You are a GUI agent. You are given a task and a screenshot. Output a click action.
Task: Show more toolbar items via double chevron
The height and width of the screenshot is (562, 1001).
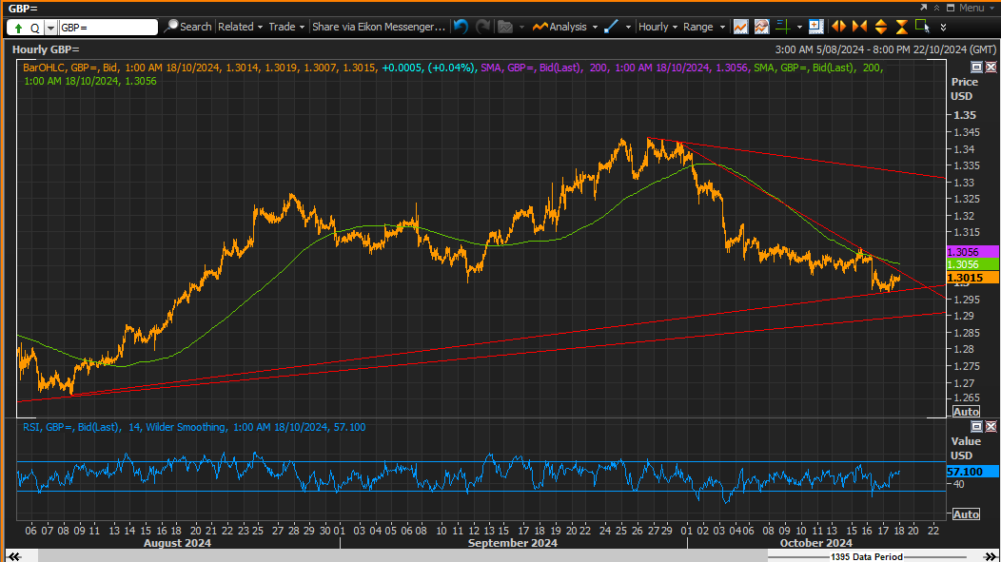tap(944, 28)
